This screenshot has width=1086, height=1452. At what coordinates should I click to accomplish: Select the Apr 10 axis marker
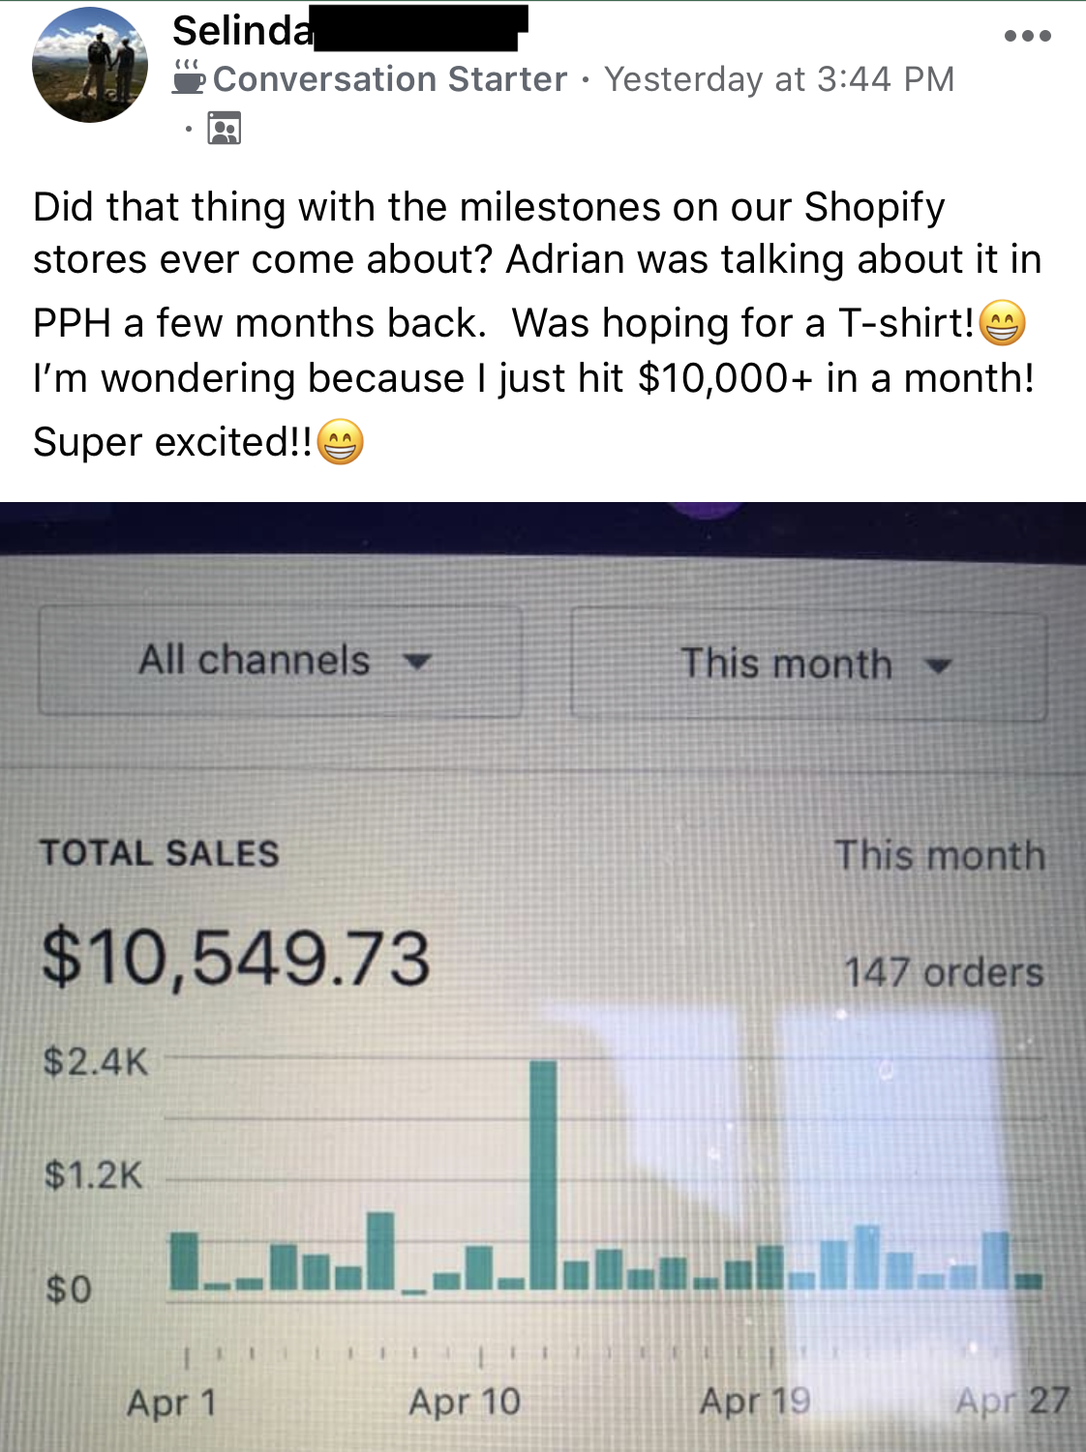click(465, 1401)
